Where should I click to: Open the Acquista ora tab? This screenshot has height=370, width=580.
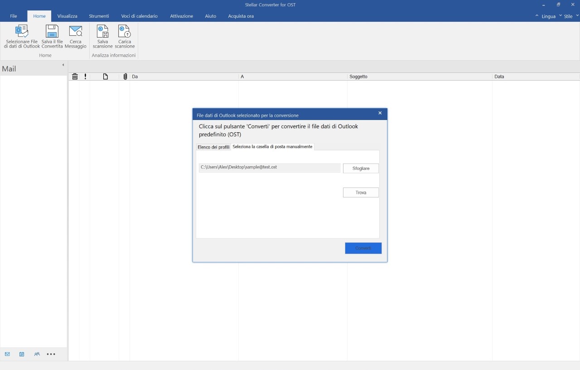pyautogui.click(x=241, y=16)
